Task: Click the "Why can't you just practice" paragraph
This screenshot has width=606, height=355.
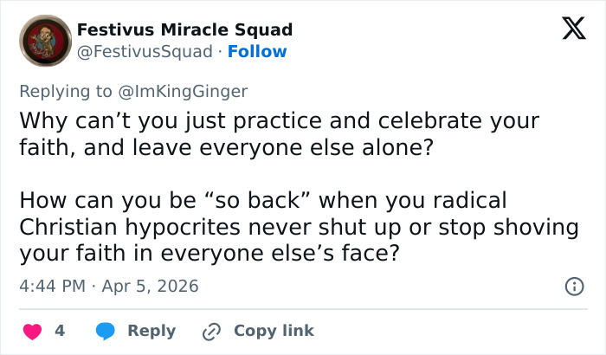Action: (279, 133)
